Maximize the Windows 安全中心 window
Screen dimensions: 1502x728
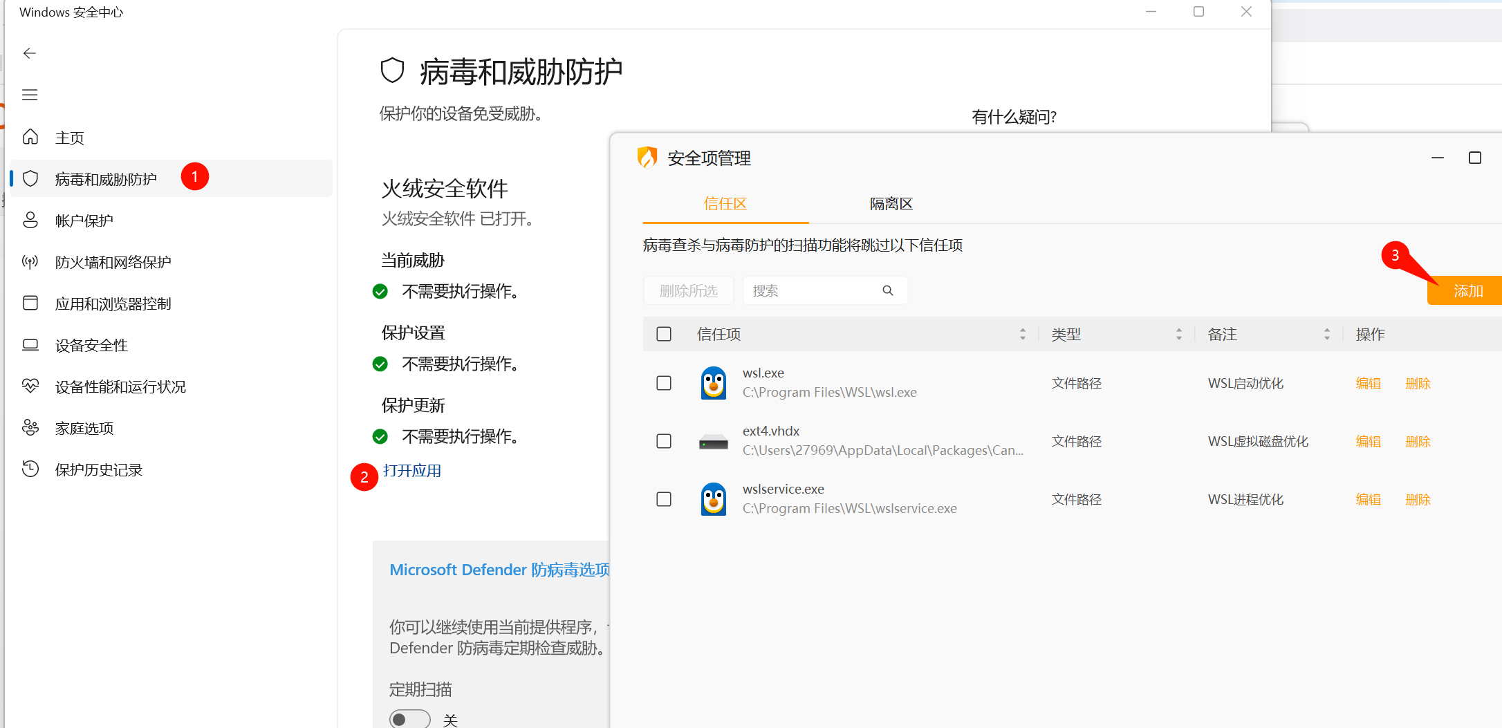click(1198, 12)
